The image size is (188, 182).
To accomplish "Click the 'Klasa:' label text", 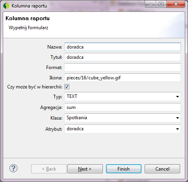I will tap(56, 118).
